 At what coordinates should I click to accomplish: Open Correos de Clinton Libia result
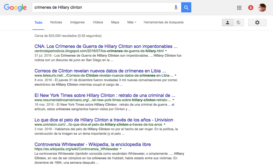[100, 71]
